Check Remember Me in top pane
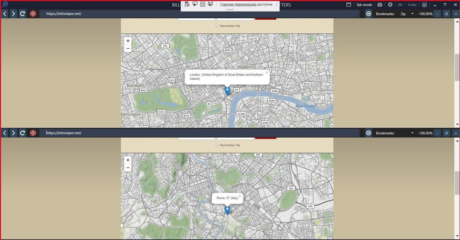 pyautogui.click(x=217, y=26)
